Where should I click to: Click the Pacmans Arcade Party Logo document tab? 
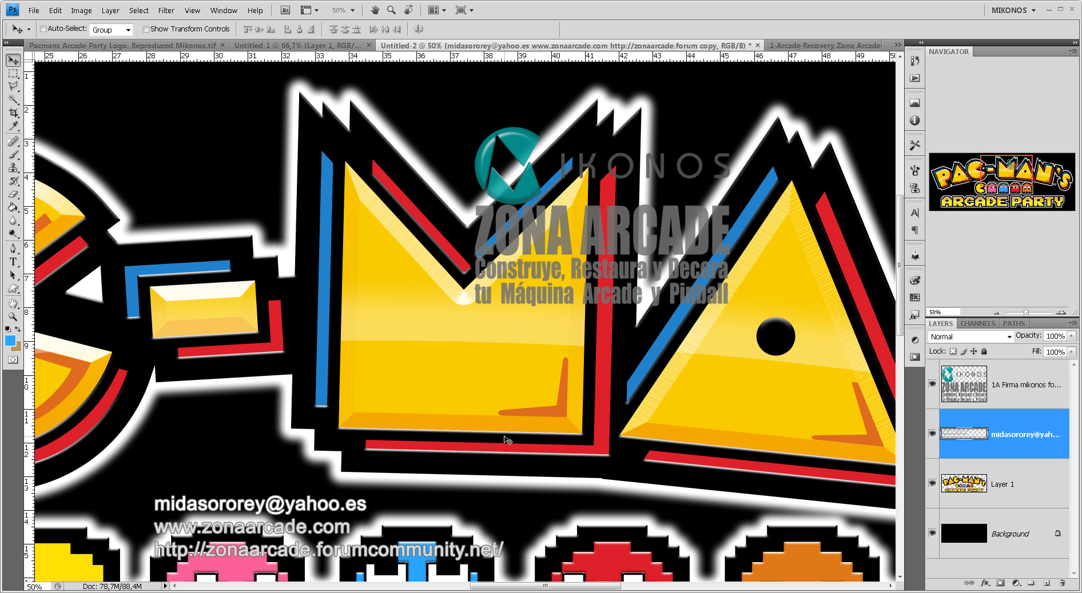pos(123,45)
